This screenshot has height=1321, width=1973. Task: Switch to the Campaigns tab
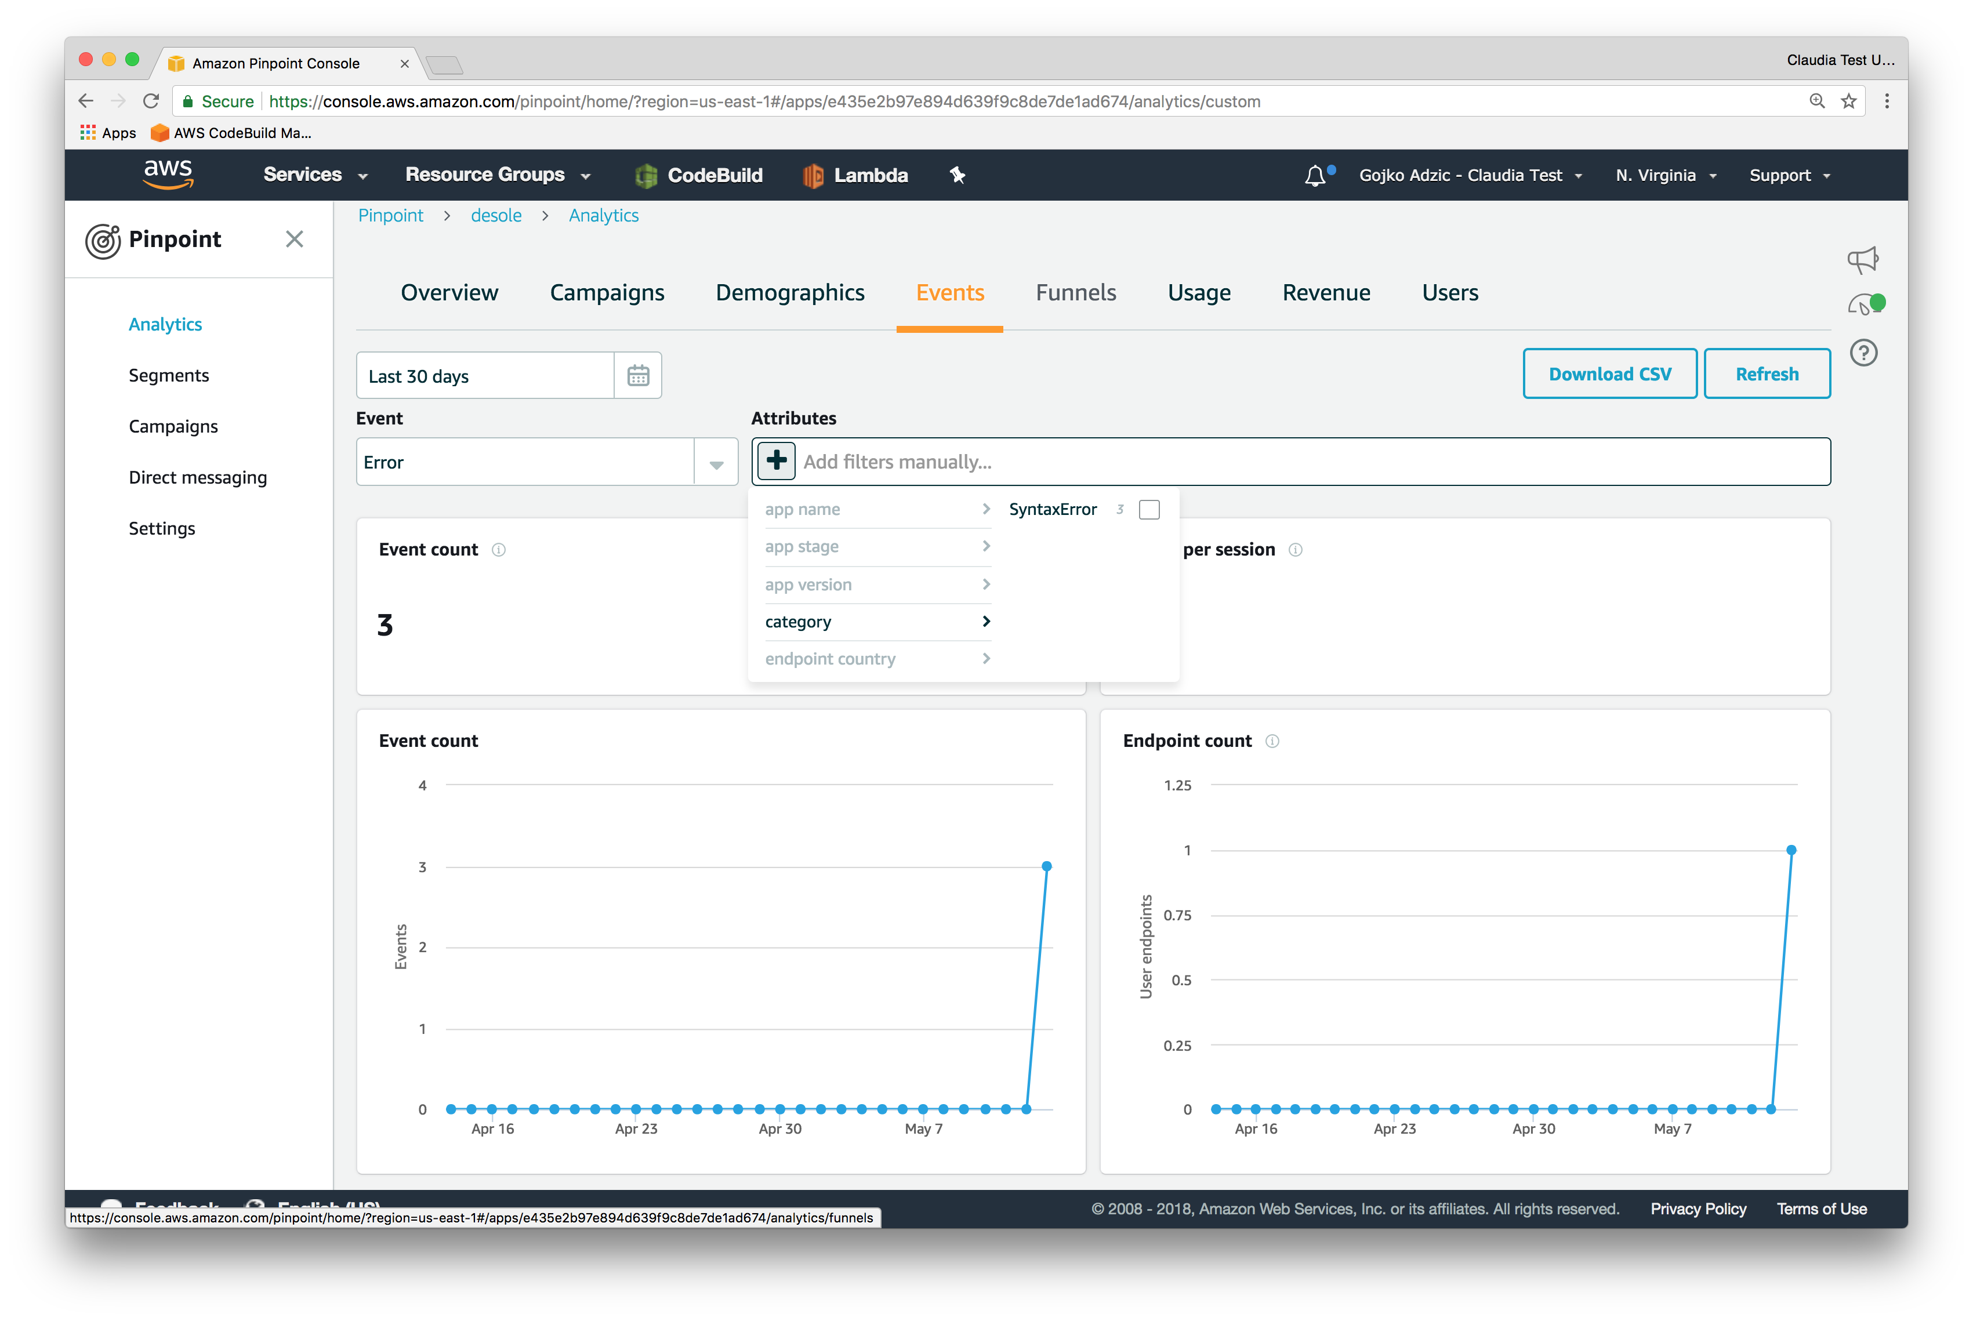(607, 292)
